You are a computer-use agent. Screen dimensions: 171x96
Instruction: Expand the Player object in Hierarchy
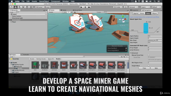[x=11, y=22]
